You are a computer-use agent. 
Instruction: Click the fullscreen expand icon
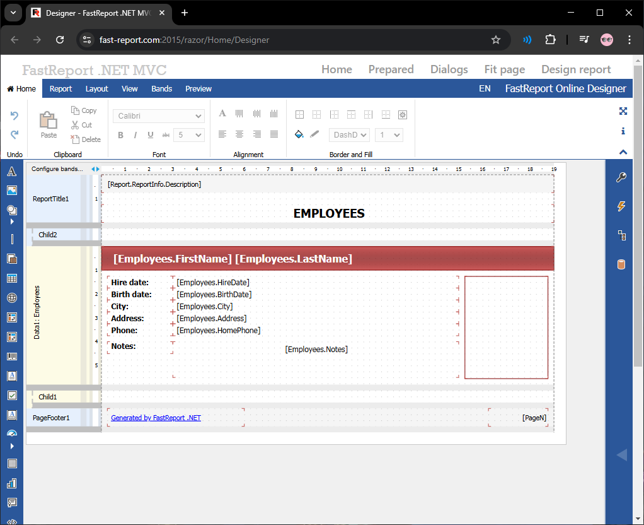(623, 111)
